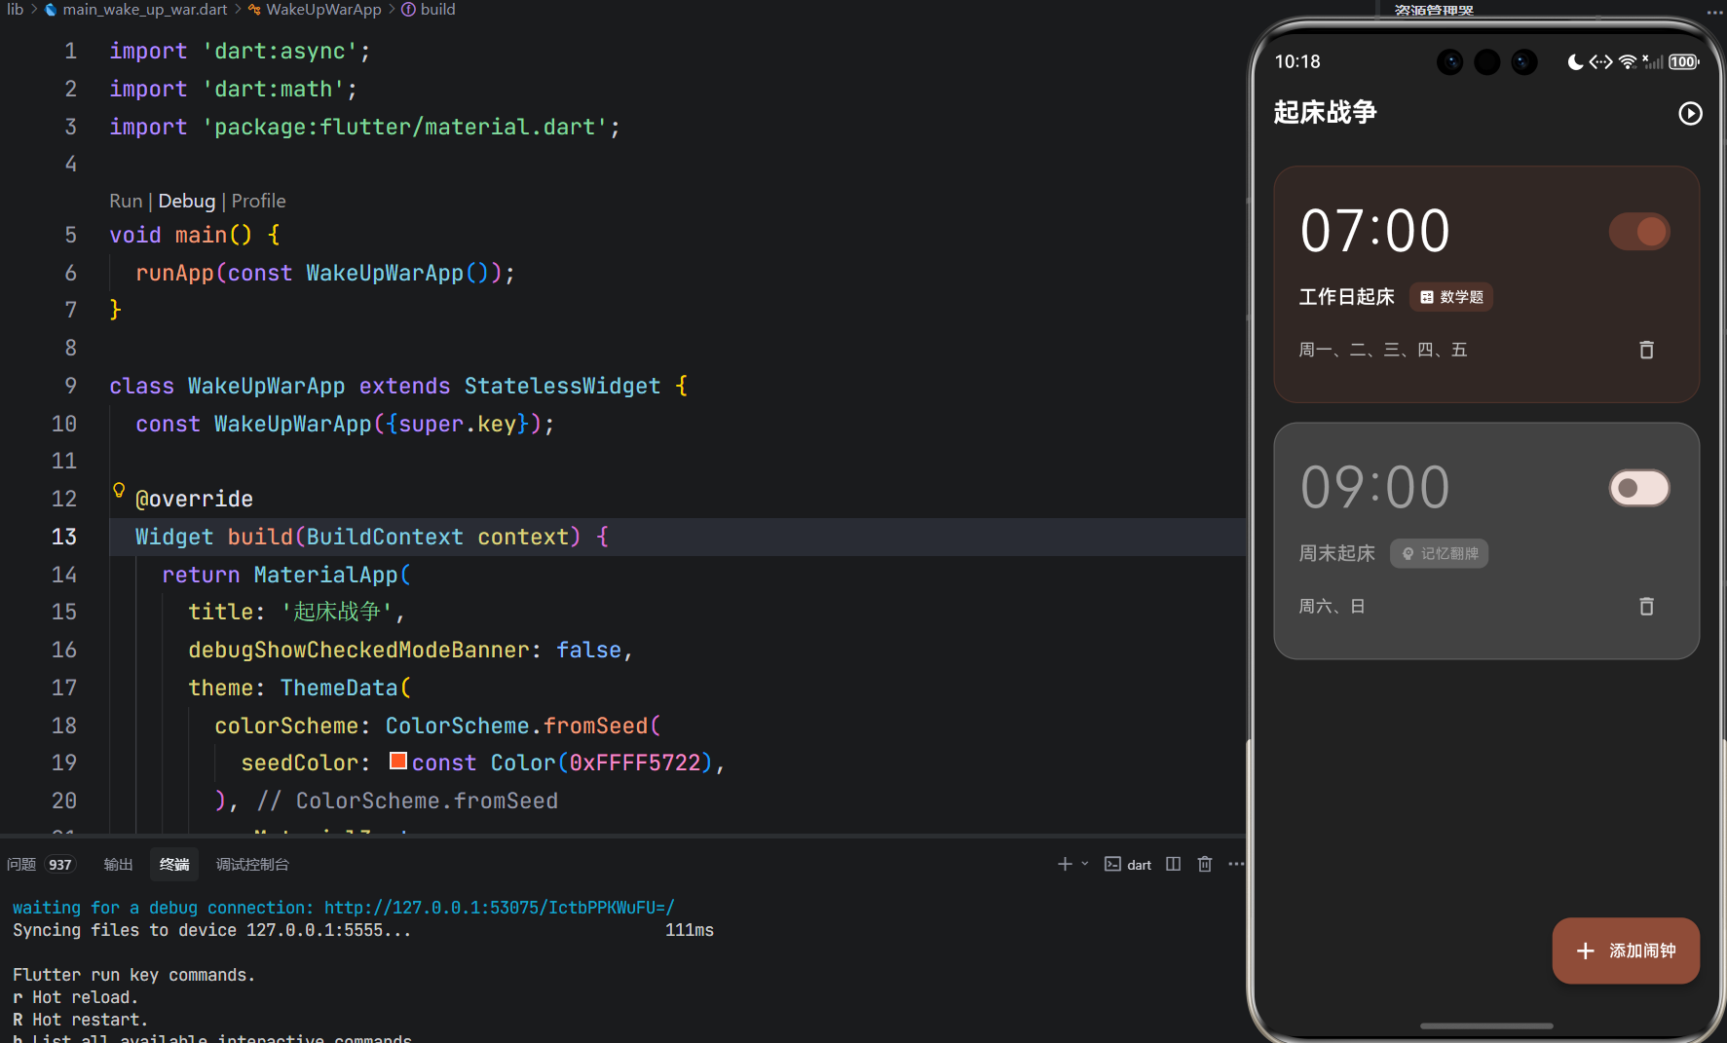Delete the 工作日起床 alarm with trash icon
Screen dimensions: 1727x1043
[1646, 350]
